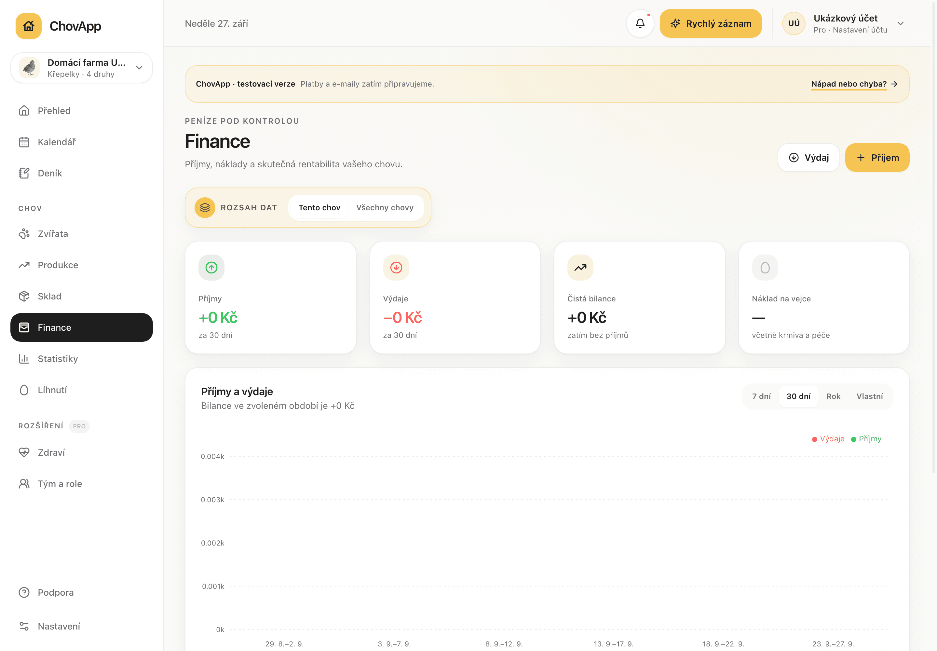Open Přehled from the sidebar
937x651 pixels.
(x=82, y=111)
